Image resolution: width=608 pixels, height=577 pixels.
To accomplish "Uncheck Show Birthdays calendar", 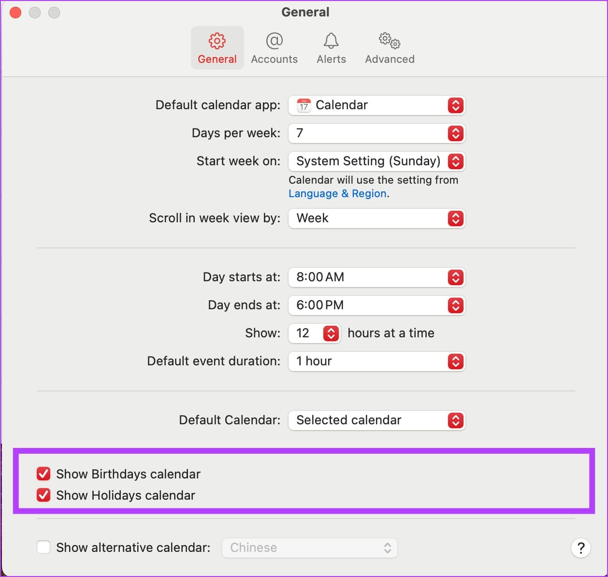I will pos(43,474).
